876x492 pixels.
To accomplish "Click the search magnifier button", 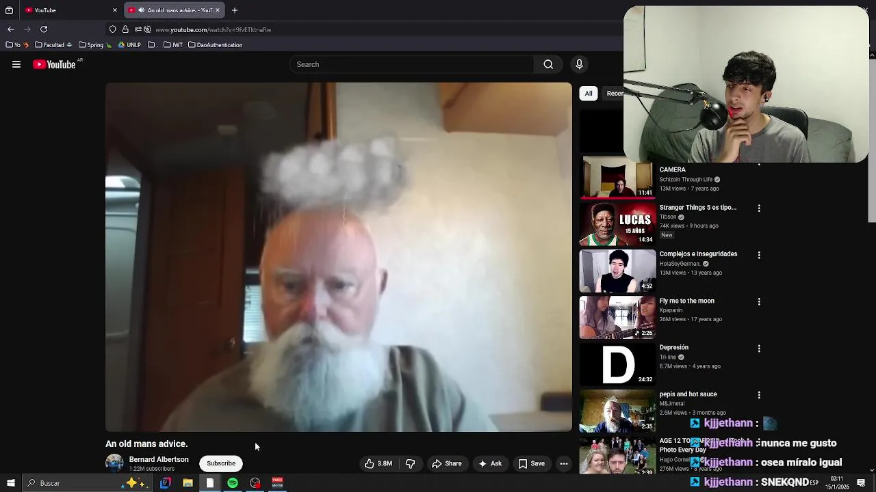I will coord(548,64).
